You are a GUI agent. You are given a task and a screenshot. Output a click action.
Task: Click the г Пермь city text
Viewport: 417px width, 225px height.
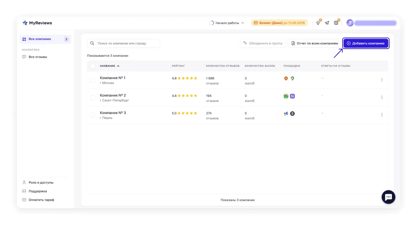coord(106,118)
